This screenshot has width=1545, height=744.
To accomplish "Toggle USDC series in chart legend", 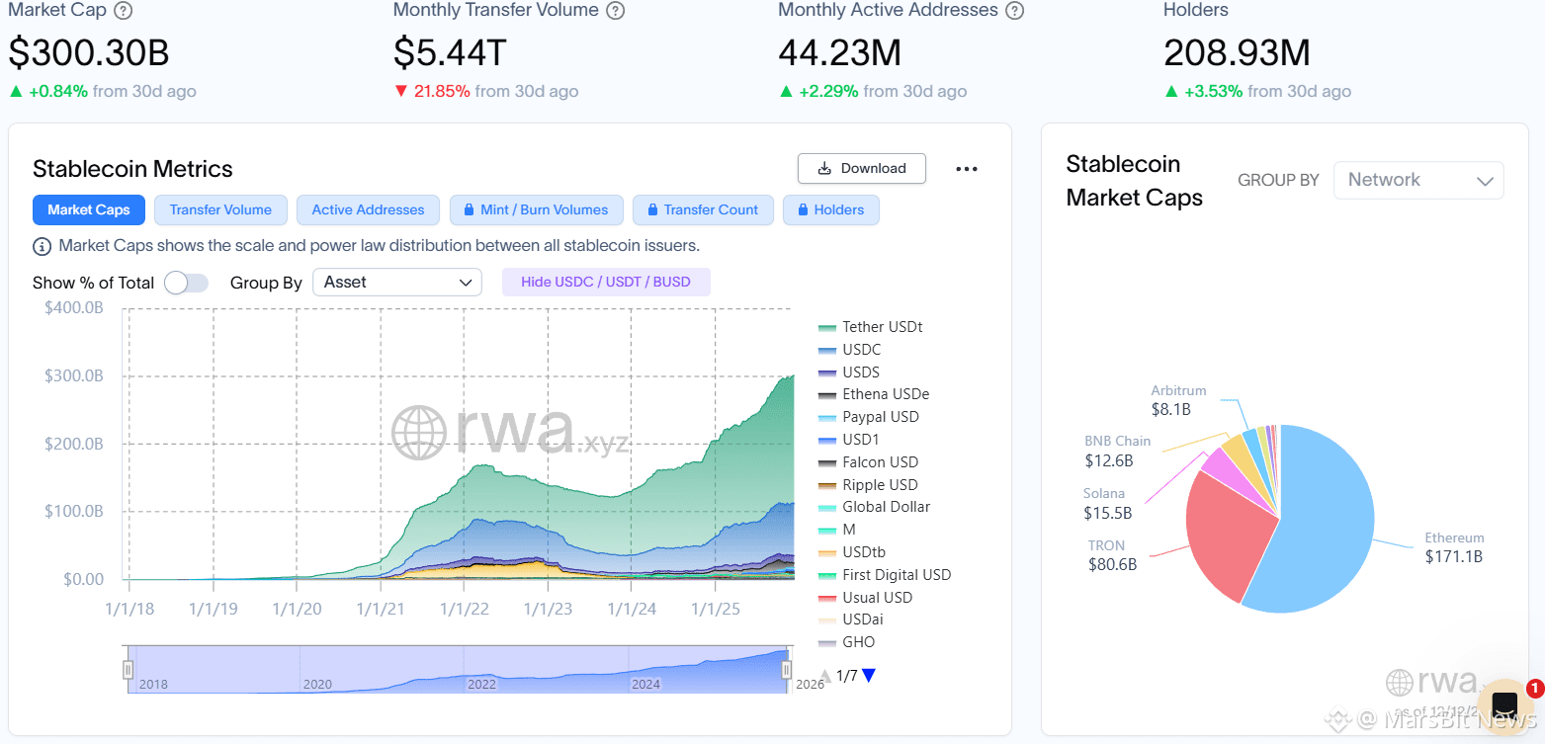I will point(849,350).
